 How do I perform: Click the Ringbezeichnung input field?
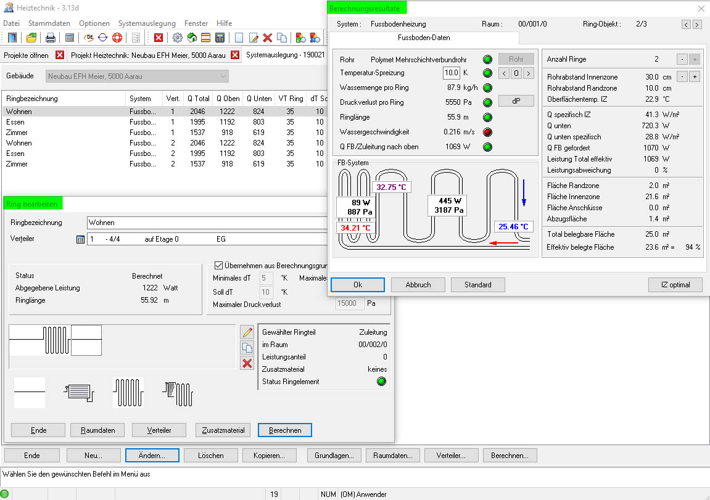coord(207,223)
